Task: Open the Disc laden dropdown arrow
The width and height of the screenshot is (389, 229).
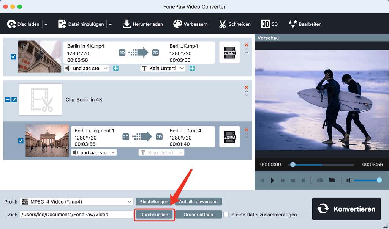Action: pos(46,24)
